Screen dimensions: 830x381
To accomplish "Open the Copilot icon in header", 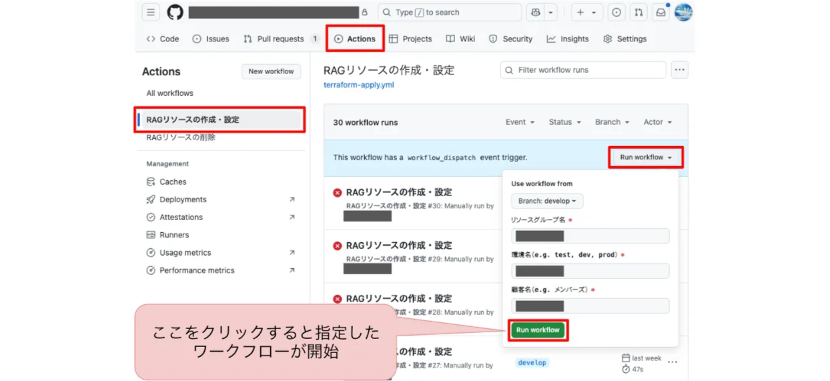I will [x=536, y=12].
